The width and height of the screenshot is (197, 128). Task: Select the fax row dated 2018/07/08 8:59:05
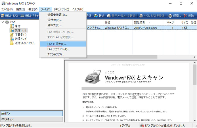[142, 28]
